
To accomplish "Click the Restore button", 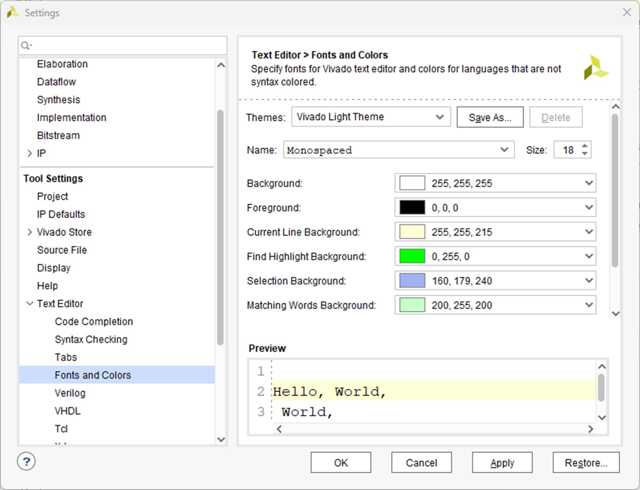I will point(586,462).
